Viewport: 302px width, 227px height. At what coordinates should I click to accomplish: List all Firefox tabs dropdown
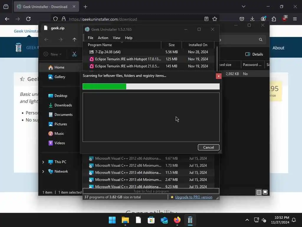(x=243, y=7)
